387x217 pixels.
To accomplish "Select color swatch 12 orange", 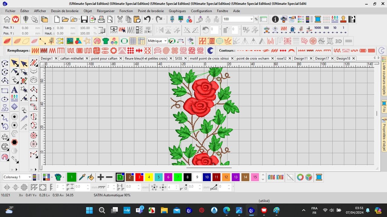I will 226,177.
